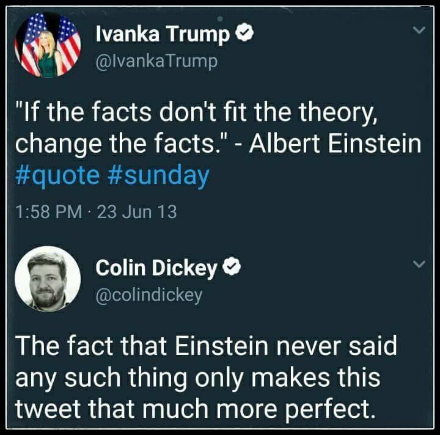Open the #quote hashtag
The width and height of the screenshot is (440, 435).
(x=57, y=175)
